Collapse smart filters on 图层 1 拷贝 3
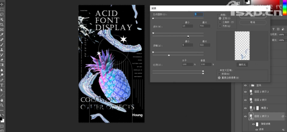The height and width of the screenshot is (132, 287). coord(282,116)
